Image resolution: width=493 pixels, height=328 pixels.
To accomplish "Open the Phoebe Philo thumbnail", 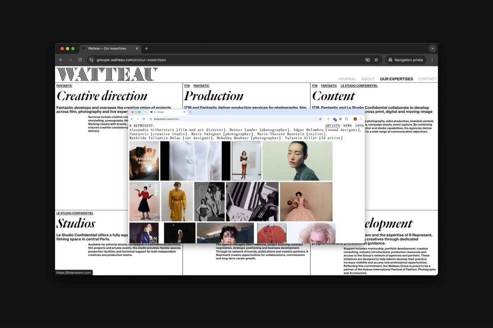I will click(x=144, y=161).
